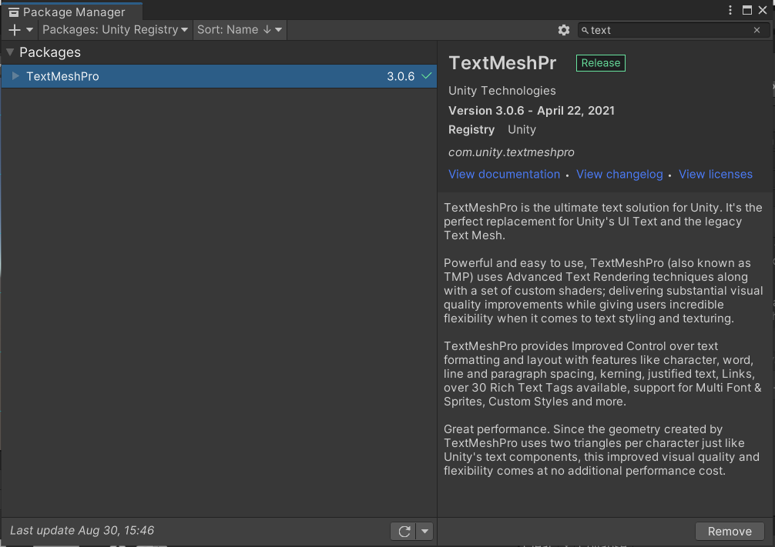Click the add package plus icon
This screenshot has width=775, height=547.
(x=15, y=30)
